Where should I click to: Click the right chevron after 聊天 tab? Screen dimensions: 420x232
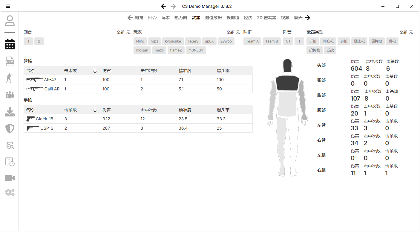[x=307, y=18]
